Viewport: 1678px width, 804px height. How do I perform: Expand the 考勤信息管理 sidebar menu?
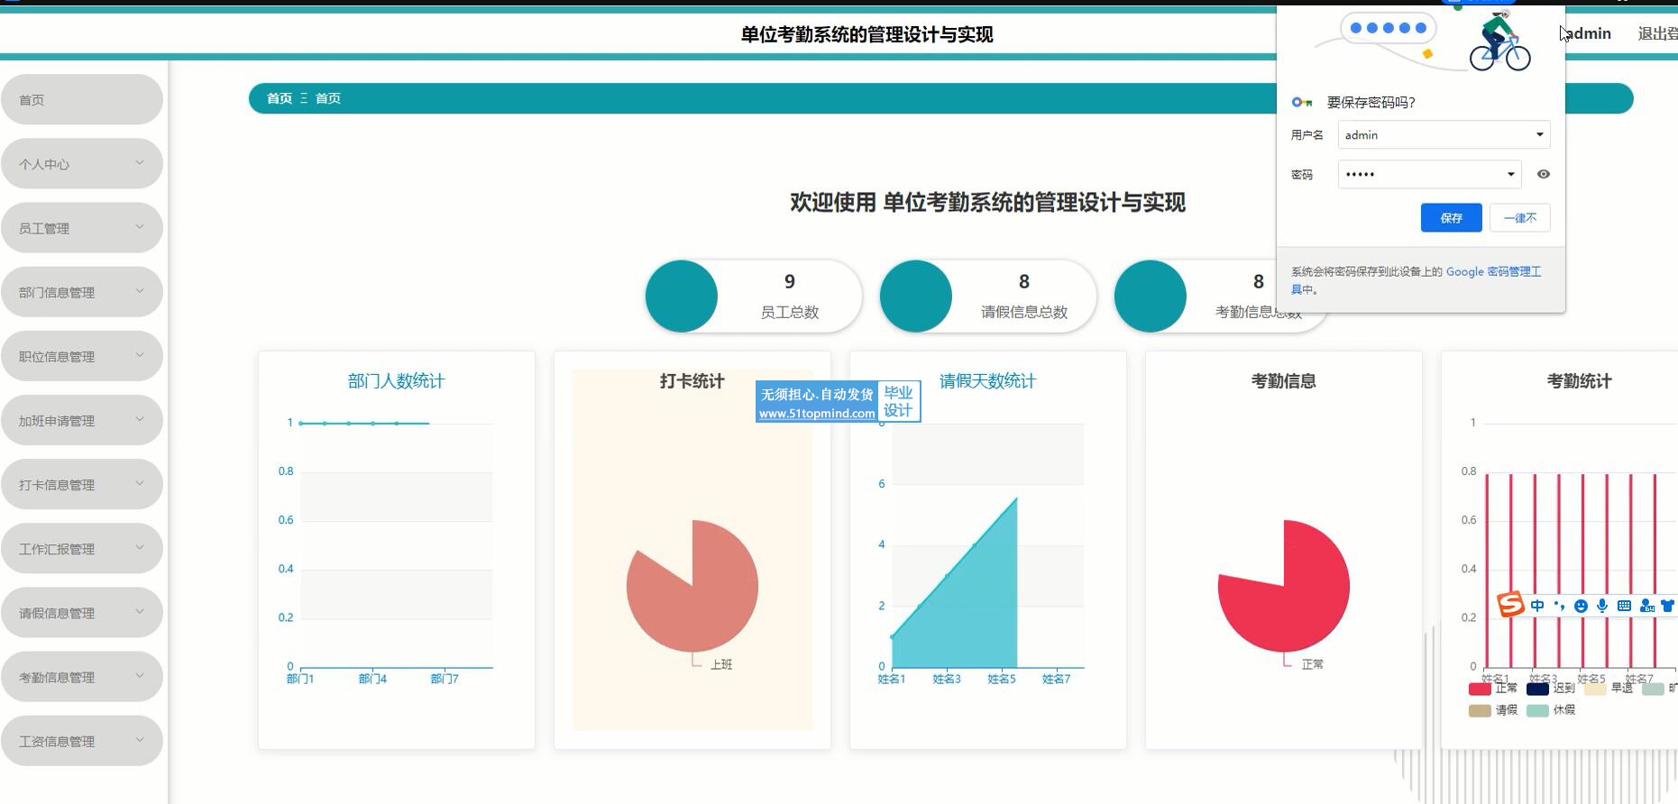pyautogui.click(x=81, y=677)
